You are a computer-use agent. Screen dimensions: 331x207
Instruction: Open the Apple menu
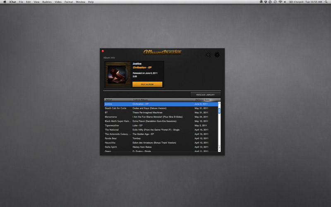(5, 2)
